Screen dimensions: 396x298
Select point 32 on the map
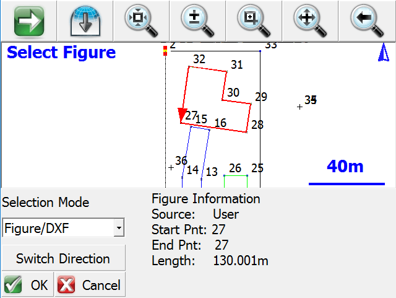tap(189, 67)
